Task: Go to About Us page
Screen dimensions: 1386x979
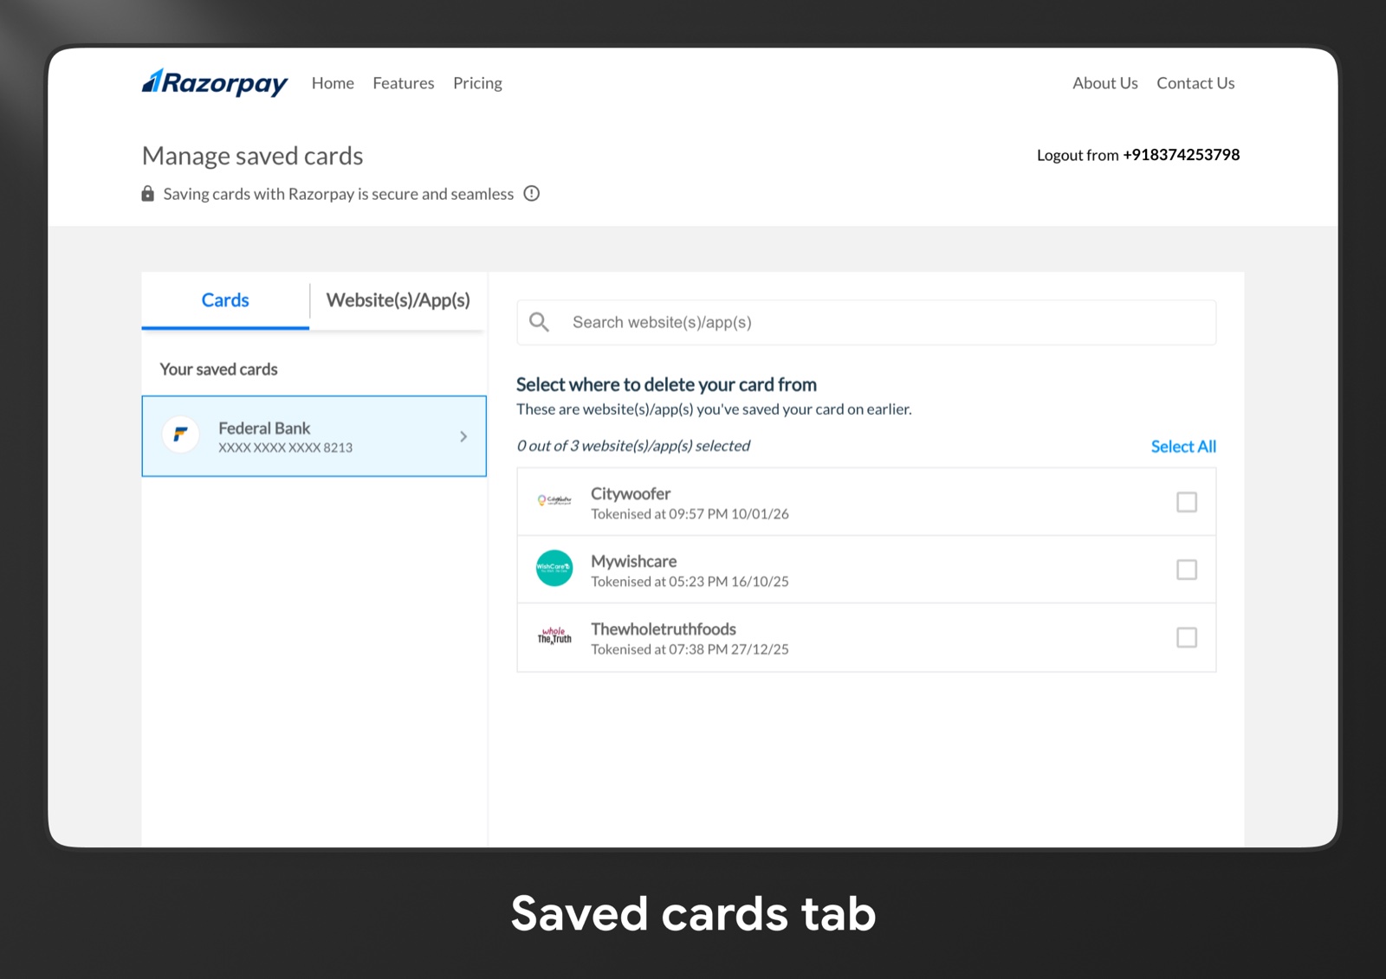Action: click(1105, 83)
